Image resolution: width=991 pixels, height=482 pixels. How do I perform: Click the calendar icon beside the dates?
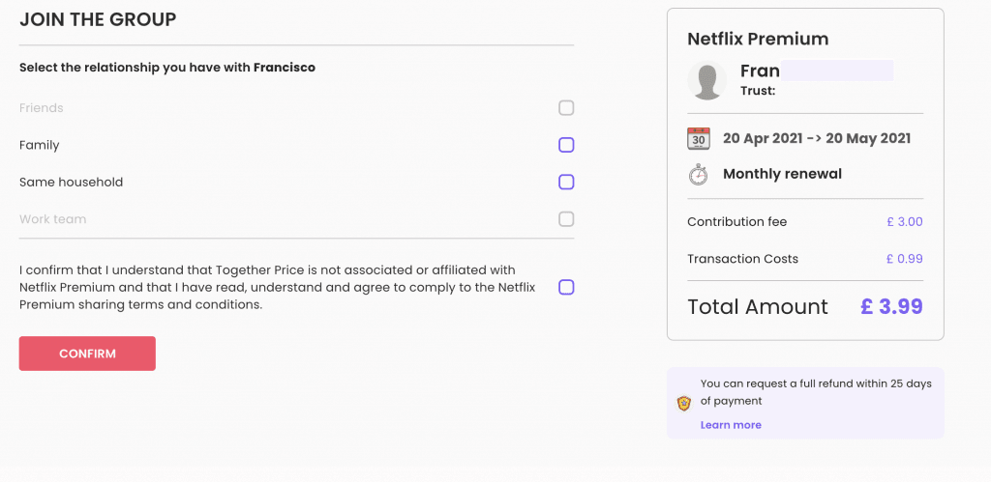coord(699,138)
